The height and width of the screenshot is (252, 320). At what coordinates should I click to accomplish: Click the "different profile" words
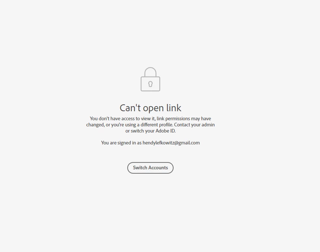[157, 125]
